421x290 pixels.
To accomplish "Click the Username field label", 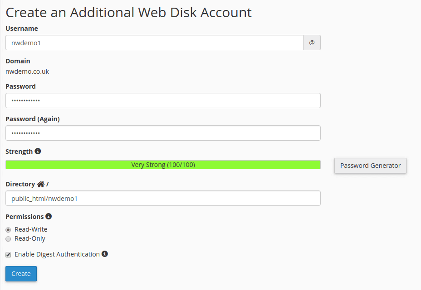I will coord(22,29).
